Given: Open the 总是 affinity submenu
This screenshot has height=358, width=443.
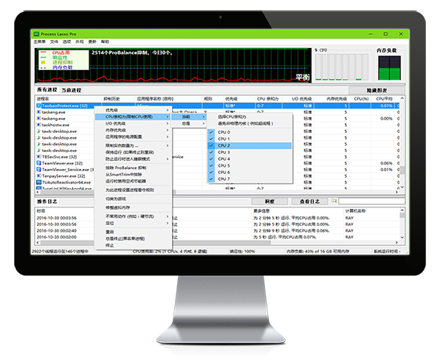Looking at the screenshot, I should pos(189,123).
